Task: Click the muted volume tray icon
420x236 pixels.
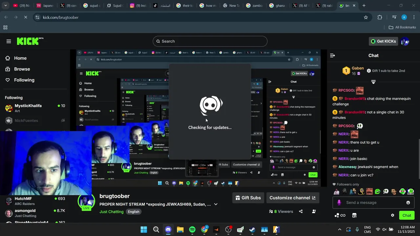Action: click(x=385, y=229)
